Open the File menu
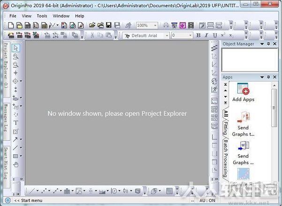Image resolution: width=282 pixels, height=206 pixels. pyautogui.click(x=13, y=16)
